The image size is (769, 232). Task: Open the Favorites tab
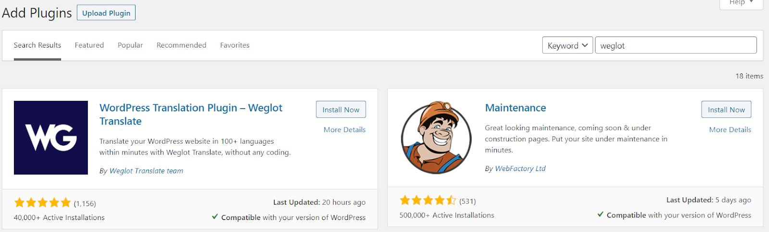(x=235, y=45)
